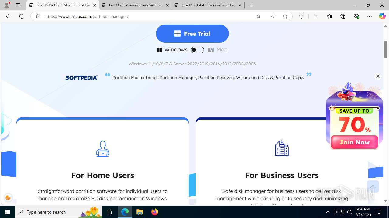Launch Firefox from the taskbar
The height and width of the screenshot is (218, 389).
click(155, 212)
